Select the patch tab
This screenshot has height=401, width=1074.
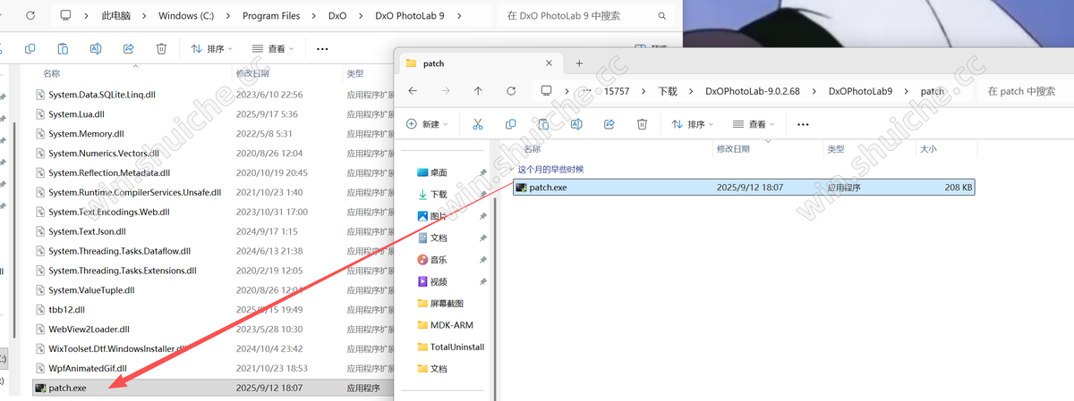click(x=479, y=63)
